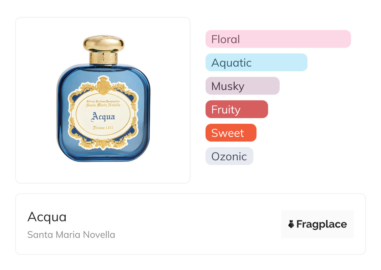This screenshot has height=270, width=381.
Task: Click the Acqua fragrance title
Action: point(47,217)
